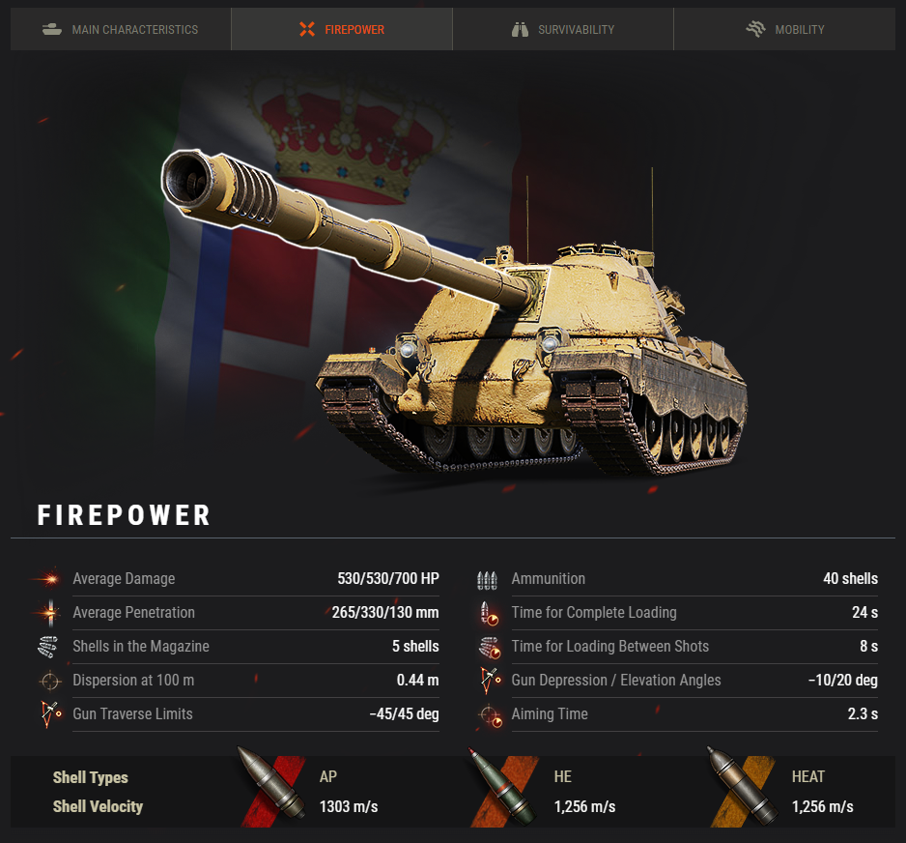Click the Aiming Time icon
The height and width of the screenshot is (843, 906).
tap(491, 715)
